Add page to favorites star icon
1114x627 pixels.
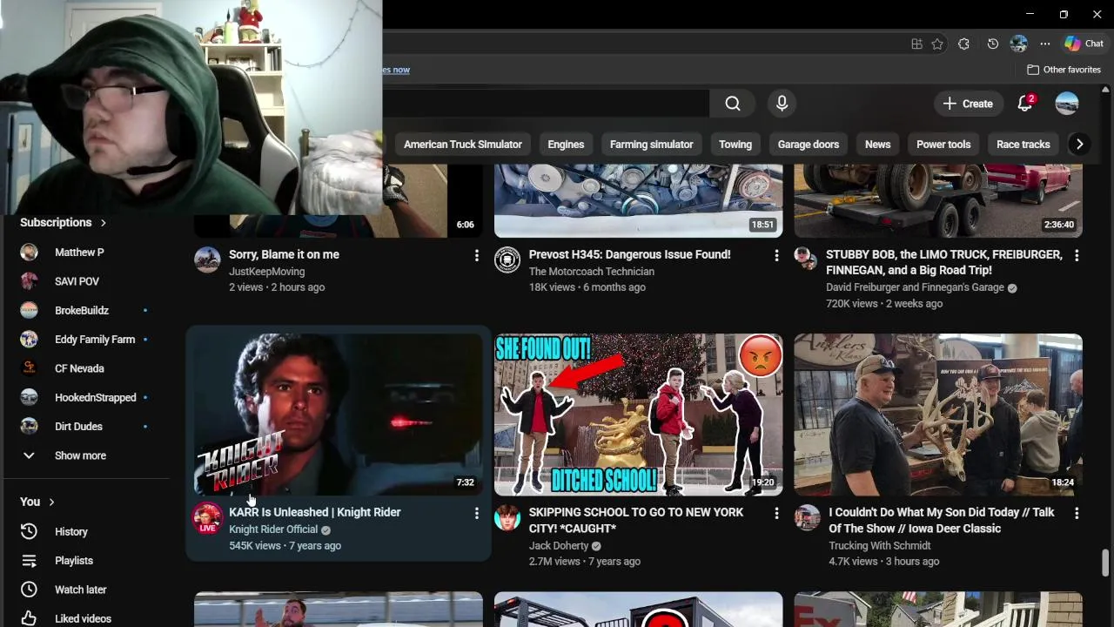click(x=937, y=44)
